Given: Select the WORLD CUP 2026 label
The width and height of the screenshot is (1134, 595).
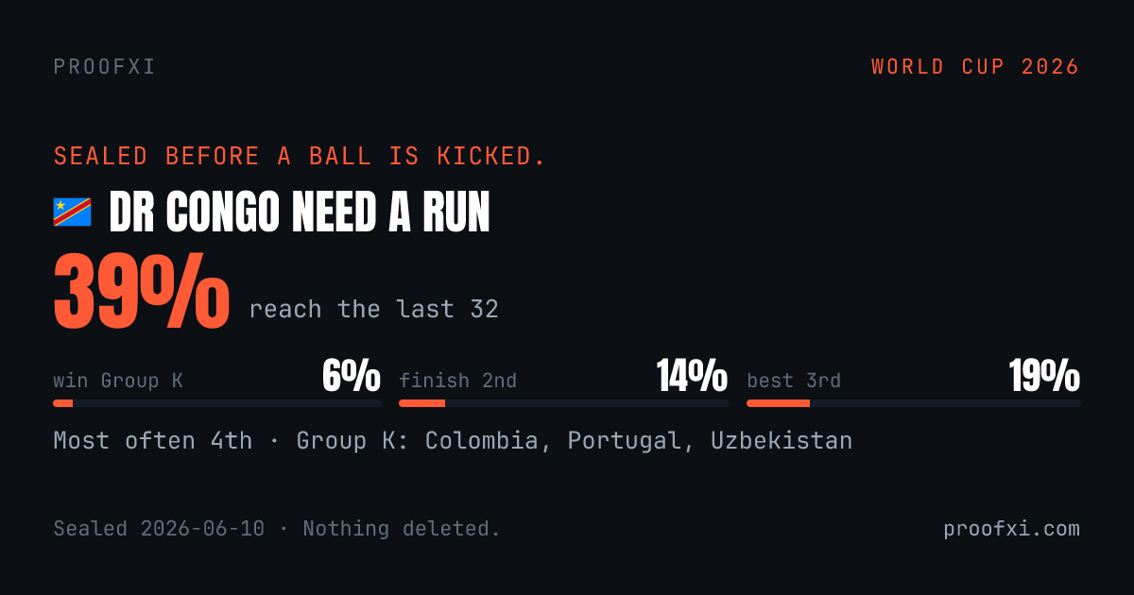Looking at the screenshot, I should tap(975, 67).
